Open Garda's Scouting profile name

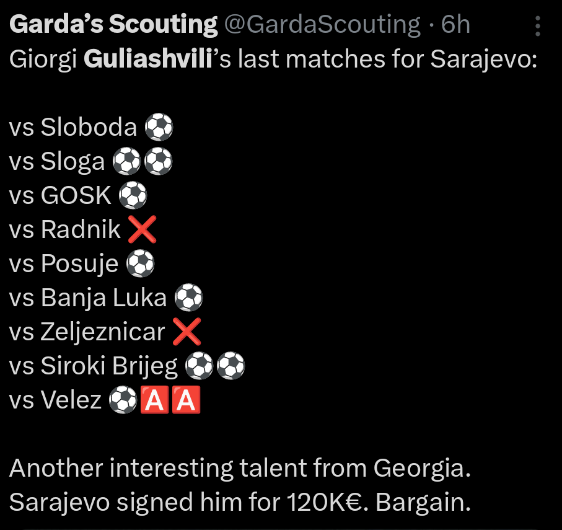tap(113, 24)
